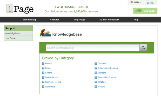This screenshot has height=96, width=161.
Task: Click the chat bubbles icon in Live Chat
Action: [138, 11]
